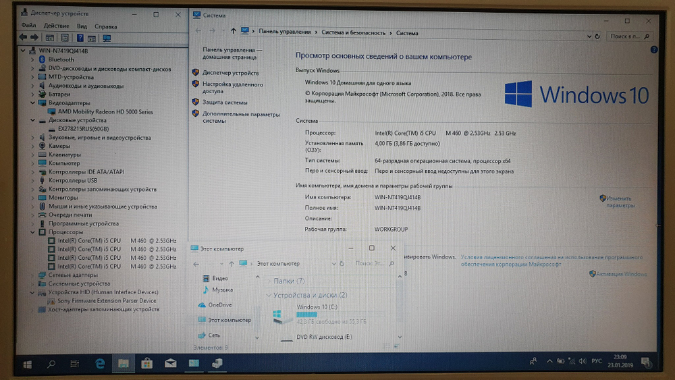675x380 pixels.
Task: Open the Файл menu in Device Manager
Action: pyautogui.click(x=28, y=26)
